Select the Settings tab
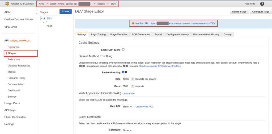 point(82,34)
